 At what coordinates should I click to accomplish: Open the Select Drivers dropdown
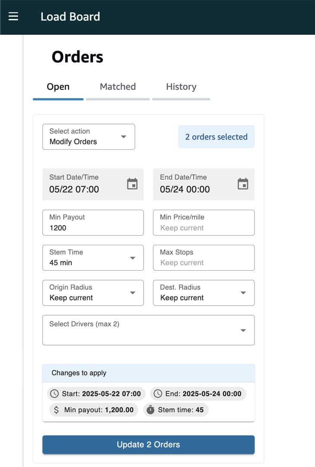[148, 330]
